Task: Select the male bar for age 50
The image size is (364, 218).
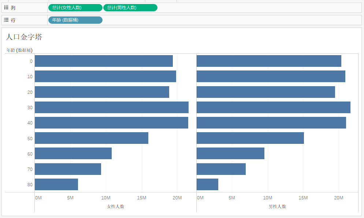Action: coord(250,138)
